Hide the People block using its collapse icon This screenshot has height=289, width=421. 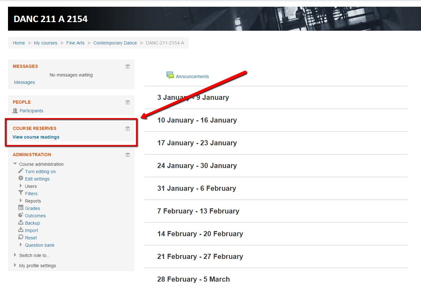click(128, 102)
